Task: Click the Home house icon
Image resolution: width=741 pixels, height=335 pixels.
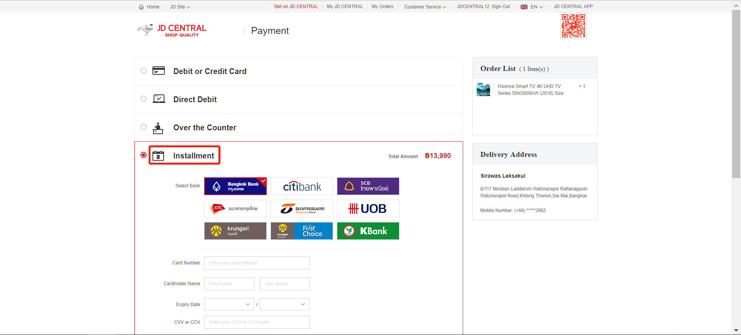Action: [141, 7]
